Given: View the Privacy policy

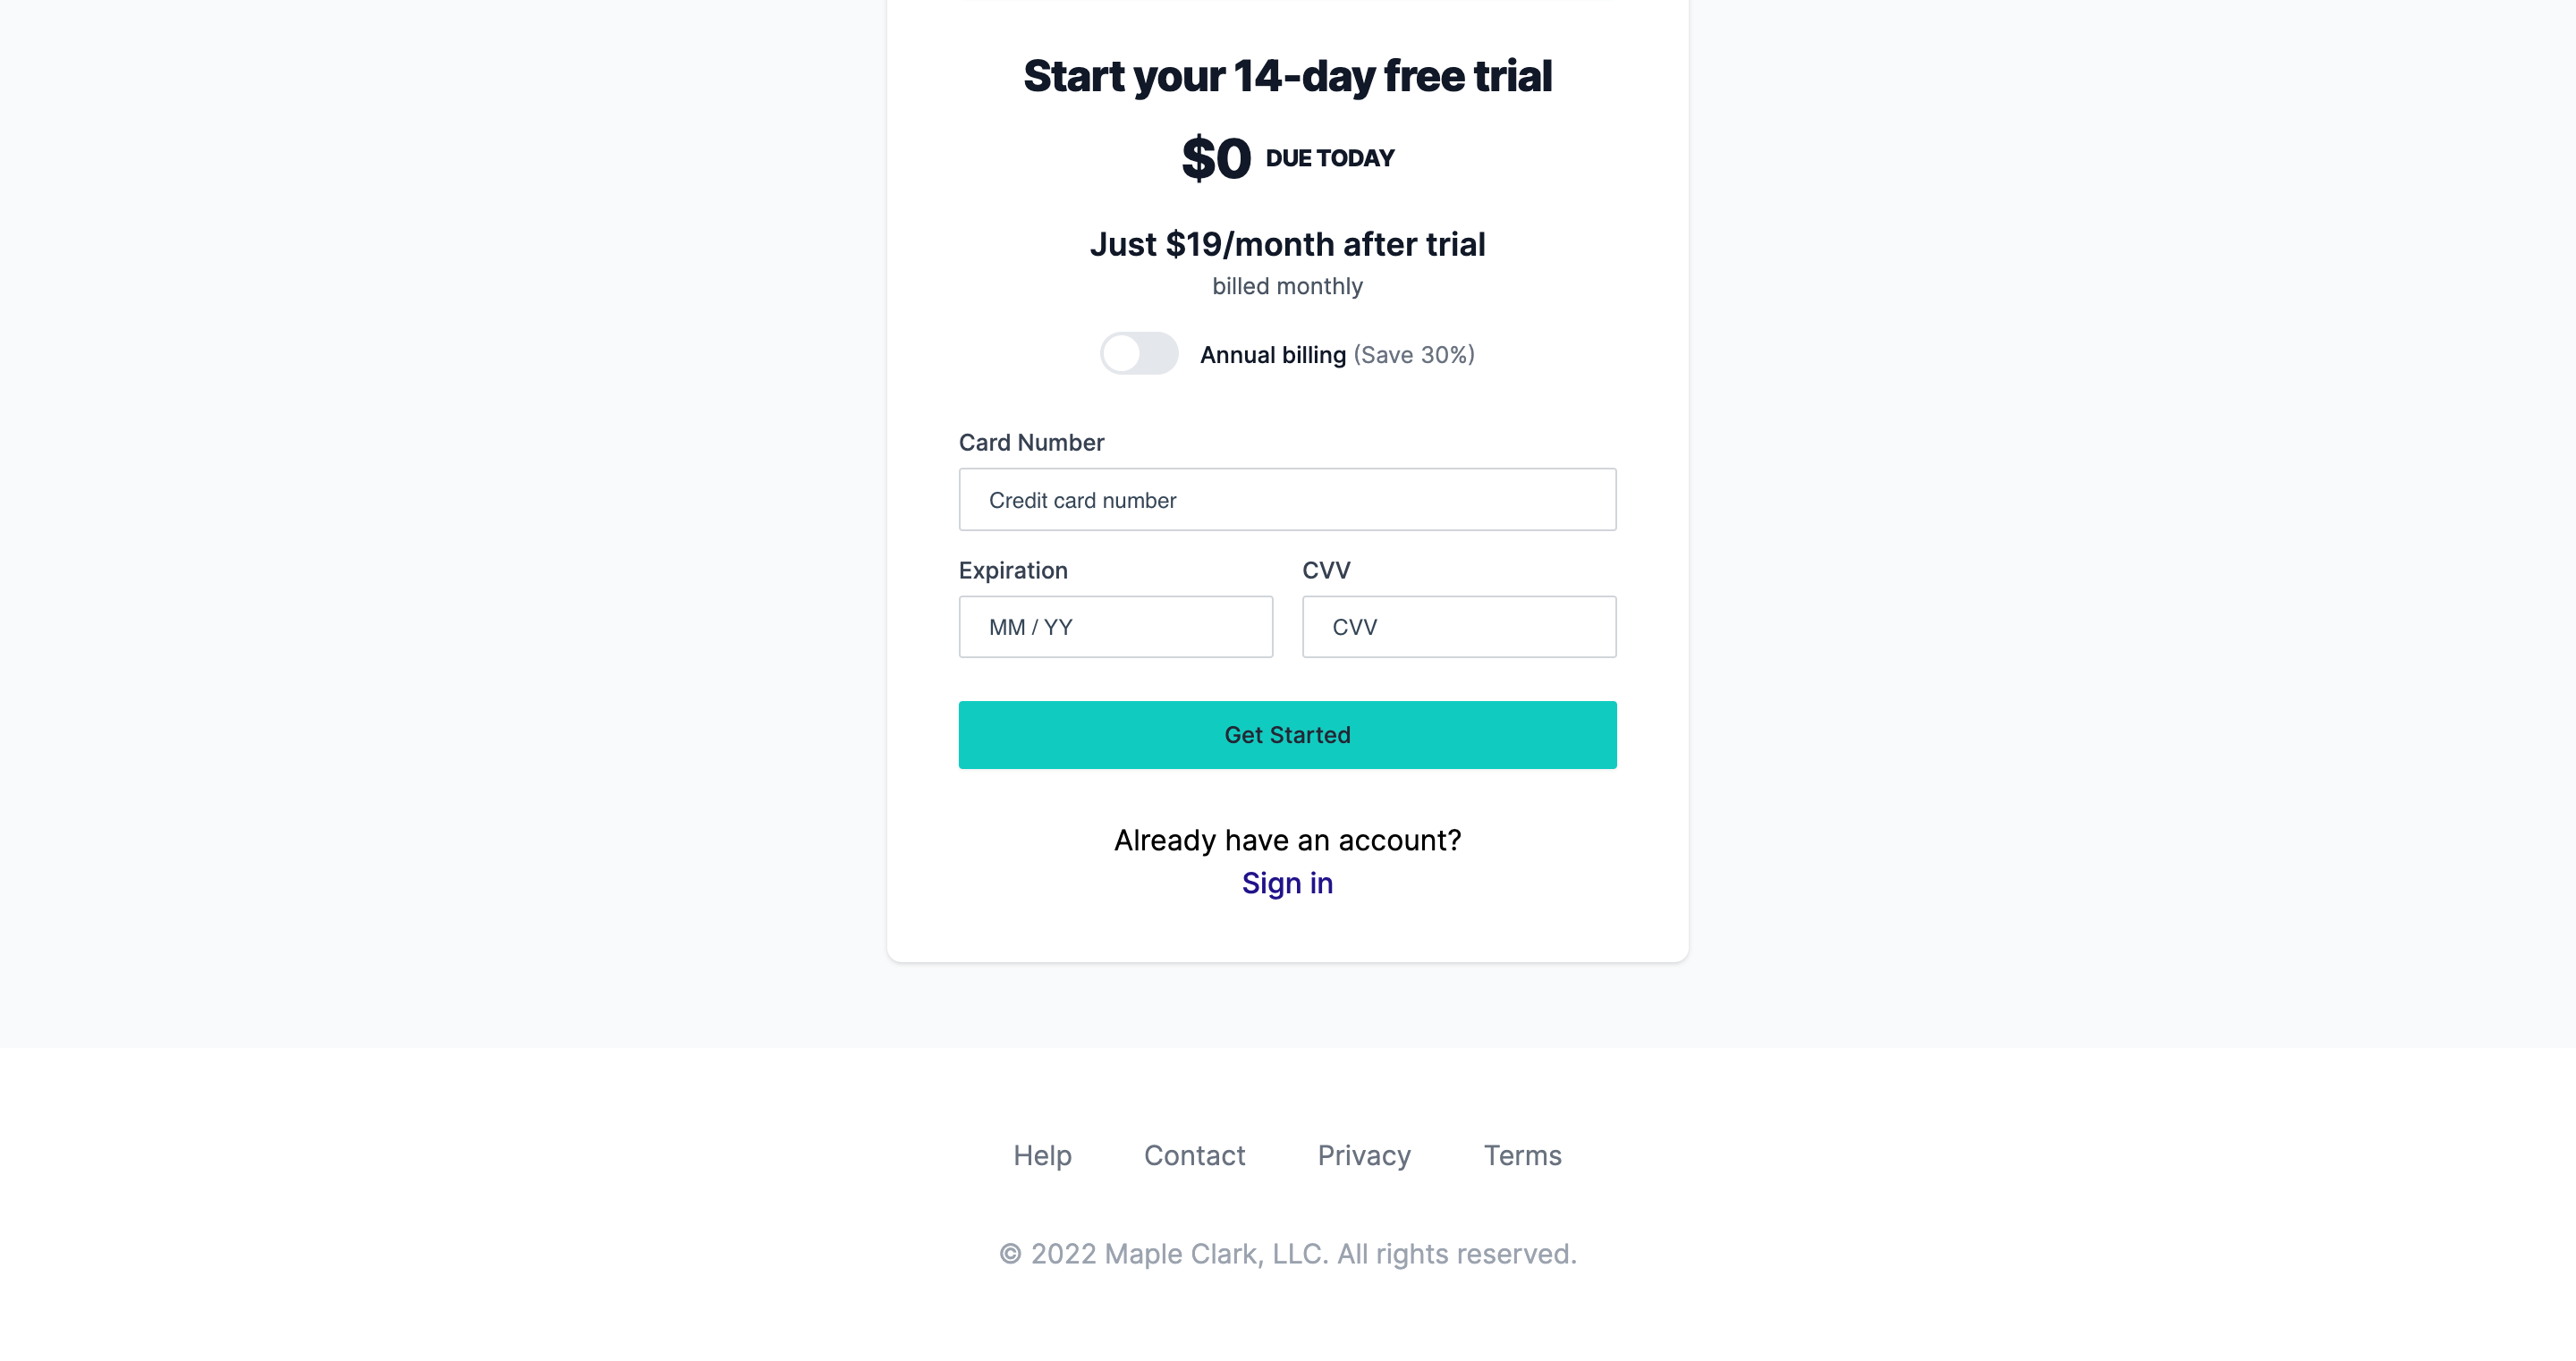Looking at the screenshot, I should 1364,1155.
